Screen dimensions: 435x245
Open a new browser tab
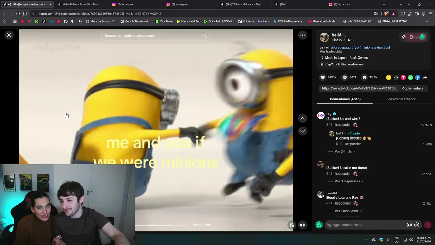[384, 4]
